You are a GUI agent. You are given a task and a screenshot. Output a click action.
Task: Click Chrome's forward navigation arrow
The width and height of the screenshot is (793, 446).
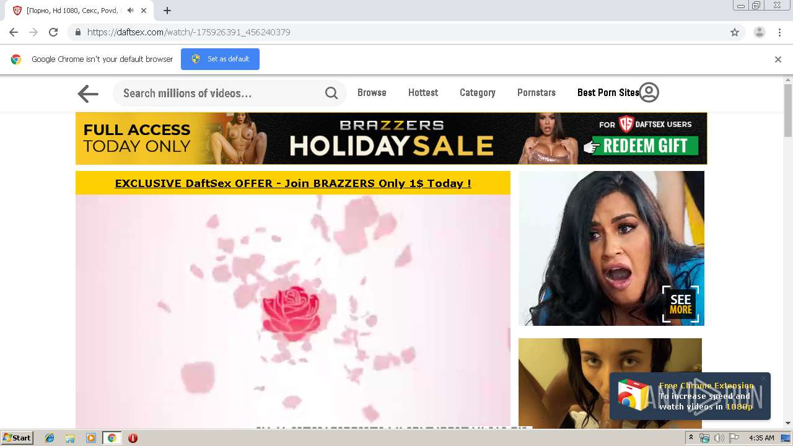tap(33, 32)
